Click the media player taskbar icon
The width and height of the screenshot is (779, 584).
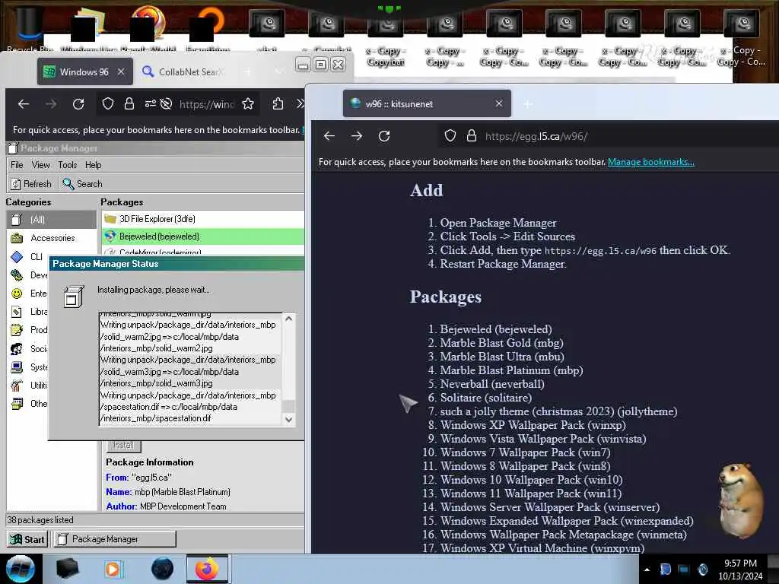point(114,569)
